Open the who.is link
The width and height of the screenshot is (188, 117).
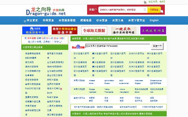pyautogui.click(x=122, y=89)
